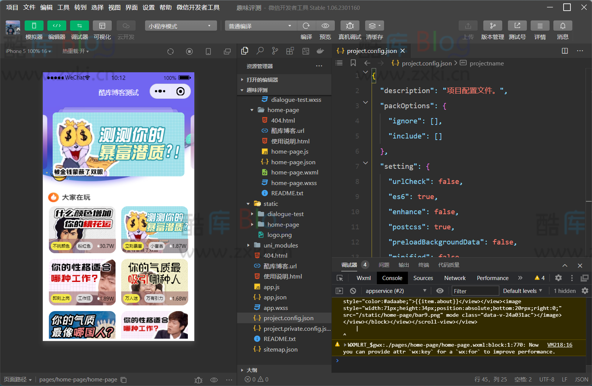Image resolution: width=592 pixels, height=386 pixels.
Task: Open 消息 notifications via the bell icon
Action: [562, 25]
